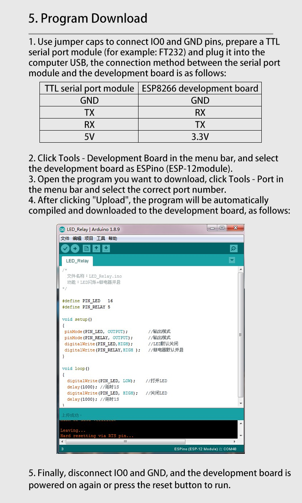Click the 'Leaving...' console line
Viewport: 302px width, 503px height.
pyautogui.click(x=72, y=430)
